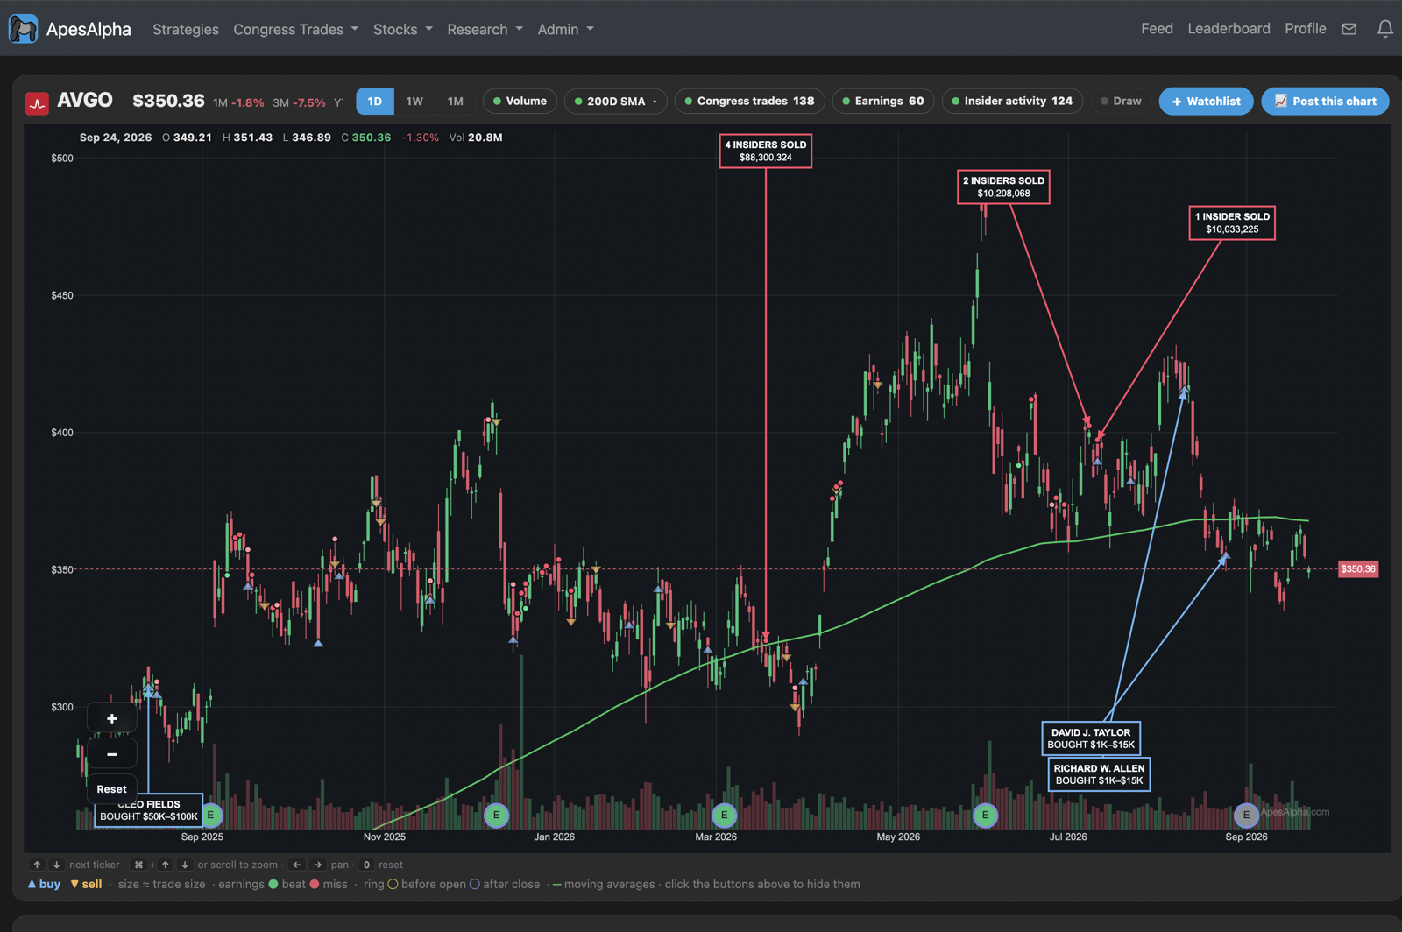Screen dimensions: 1402x932
Task: Click the David J. Taylor bought annotation
Action: (1091, 738)
